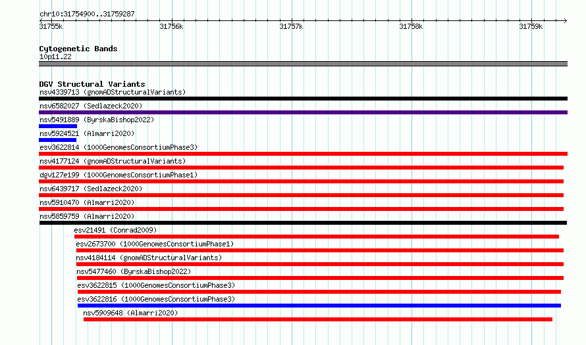Select the short blue nsv5491889 bar
This screenshot has width=586, height=345.
point(58,126)
